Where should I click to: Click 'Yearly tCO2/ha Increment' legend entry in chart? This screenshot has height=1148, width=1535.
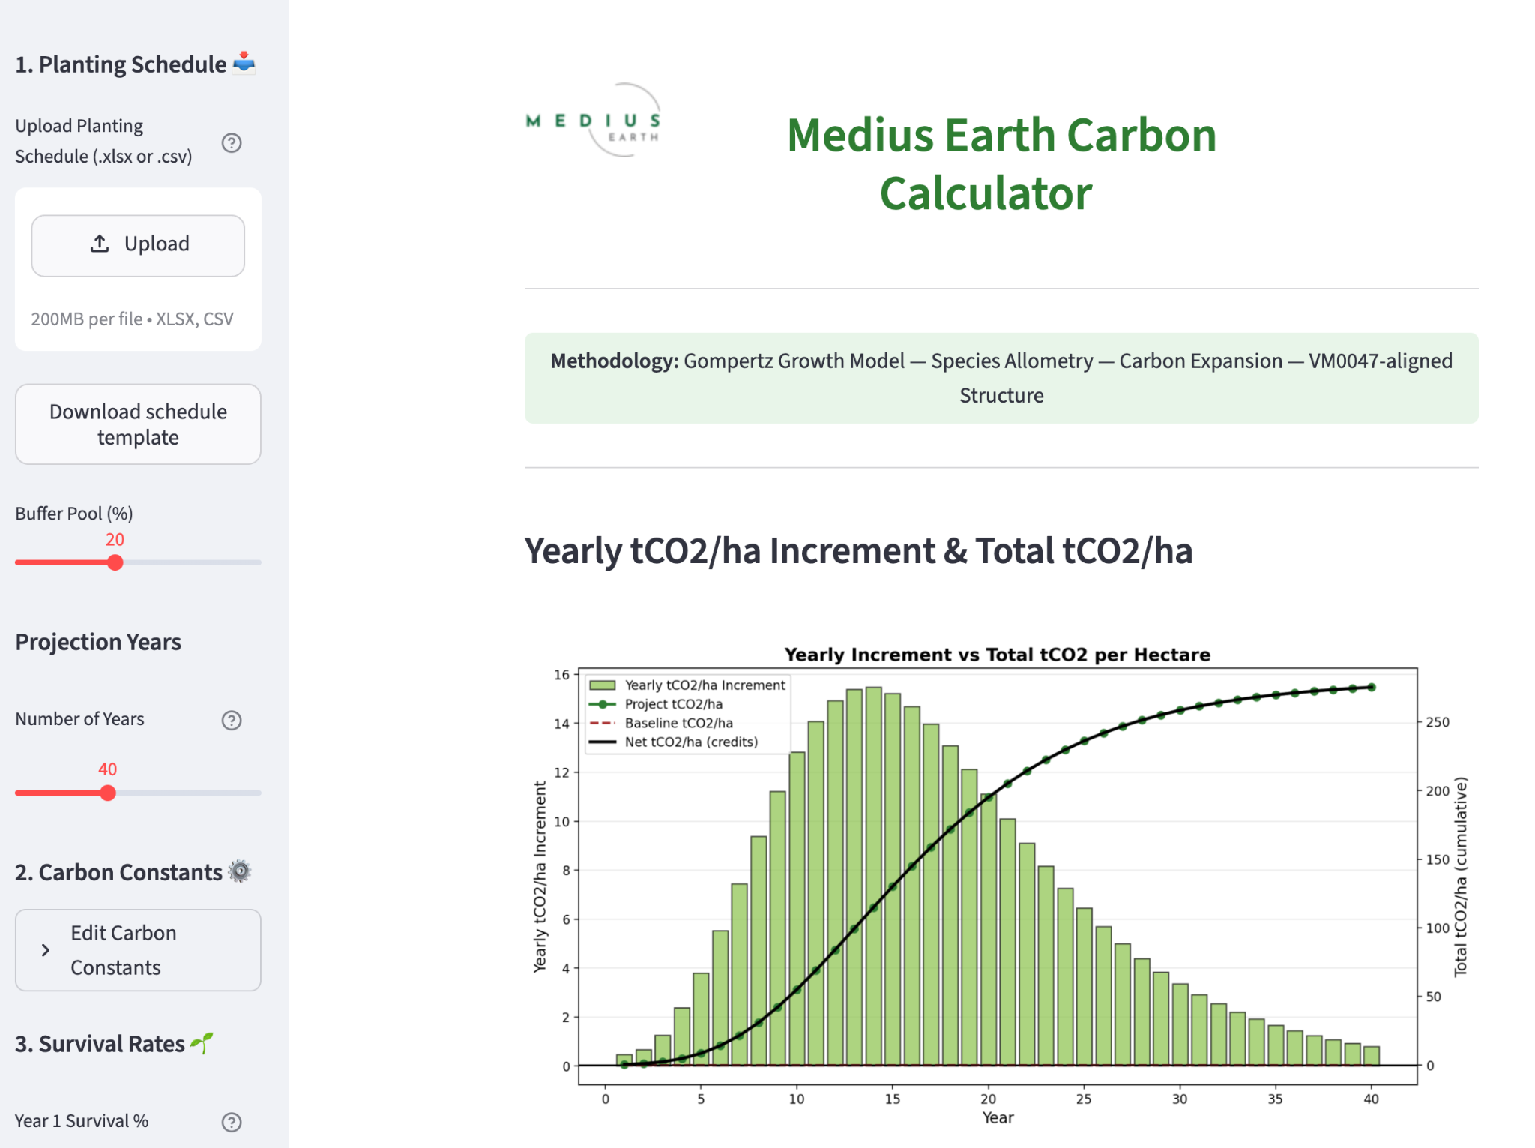[x=687, y=685]
